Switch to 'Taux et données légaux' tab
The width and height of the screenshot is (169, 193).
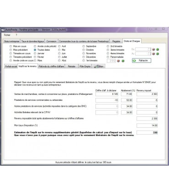(32, 42)
